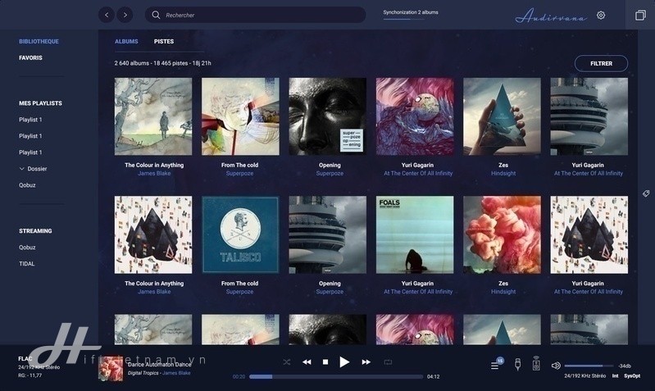Open settings via the gear icon
The width and height of the screenshot is (655, 391).
(601, 15)
